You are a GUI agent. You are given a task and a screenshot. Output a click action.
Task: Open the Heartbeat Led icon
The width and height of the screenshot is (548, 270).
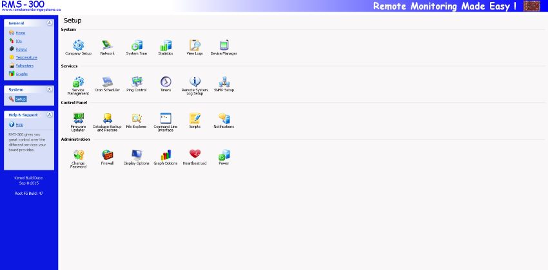pyautogui.click(x=195, y=155)
